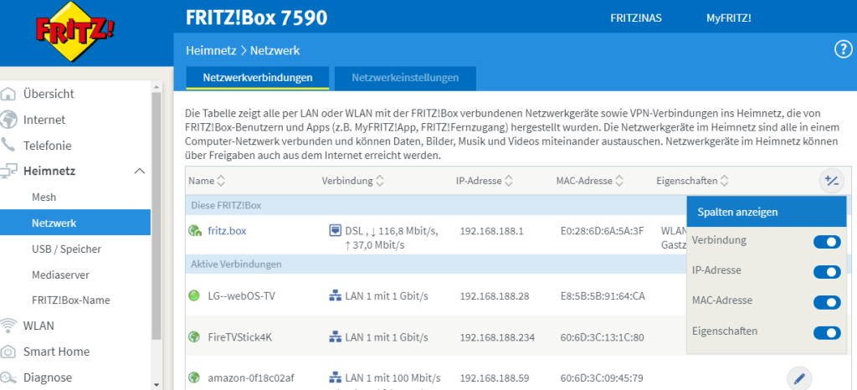Click the Diese FRITZ!Box section header

pyautogui.click(x=226, y=205)
